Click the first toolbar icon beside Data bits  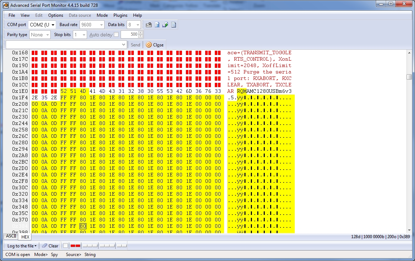149,25
